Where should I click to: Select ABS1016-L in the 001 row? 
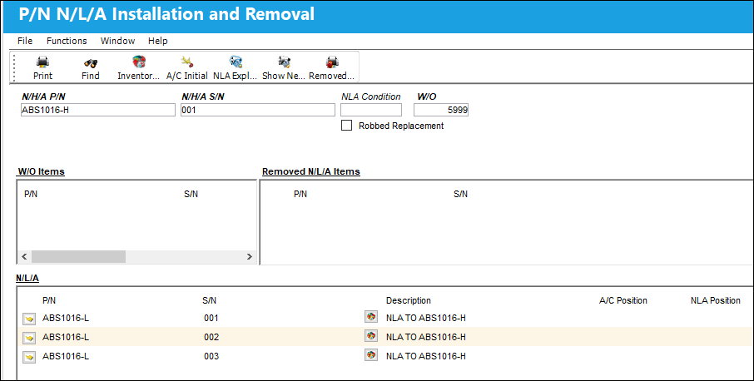click(66, 318)
